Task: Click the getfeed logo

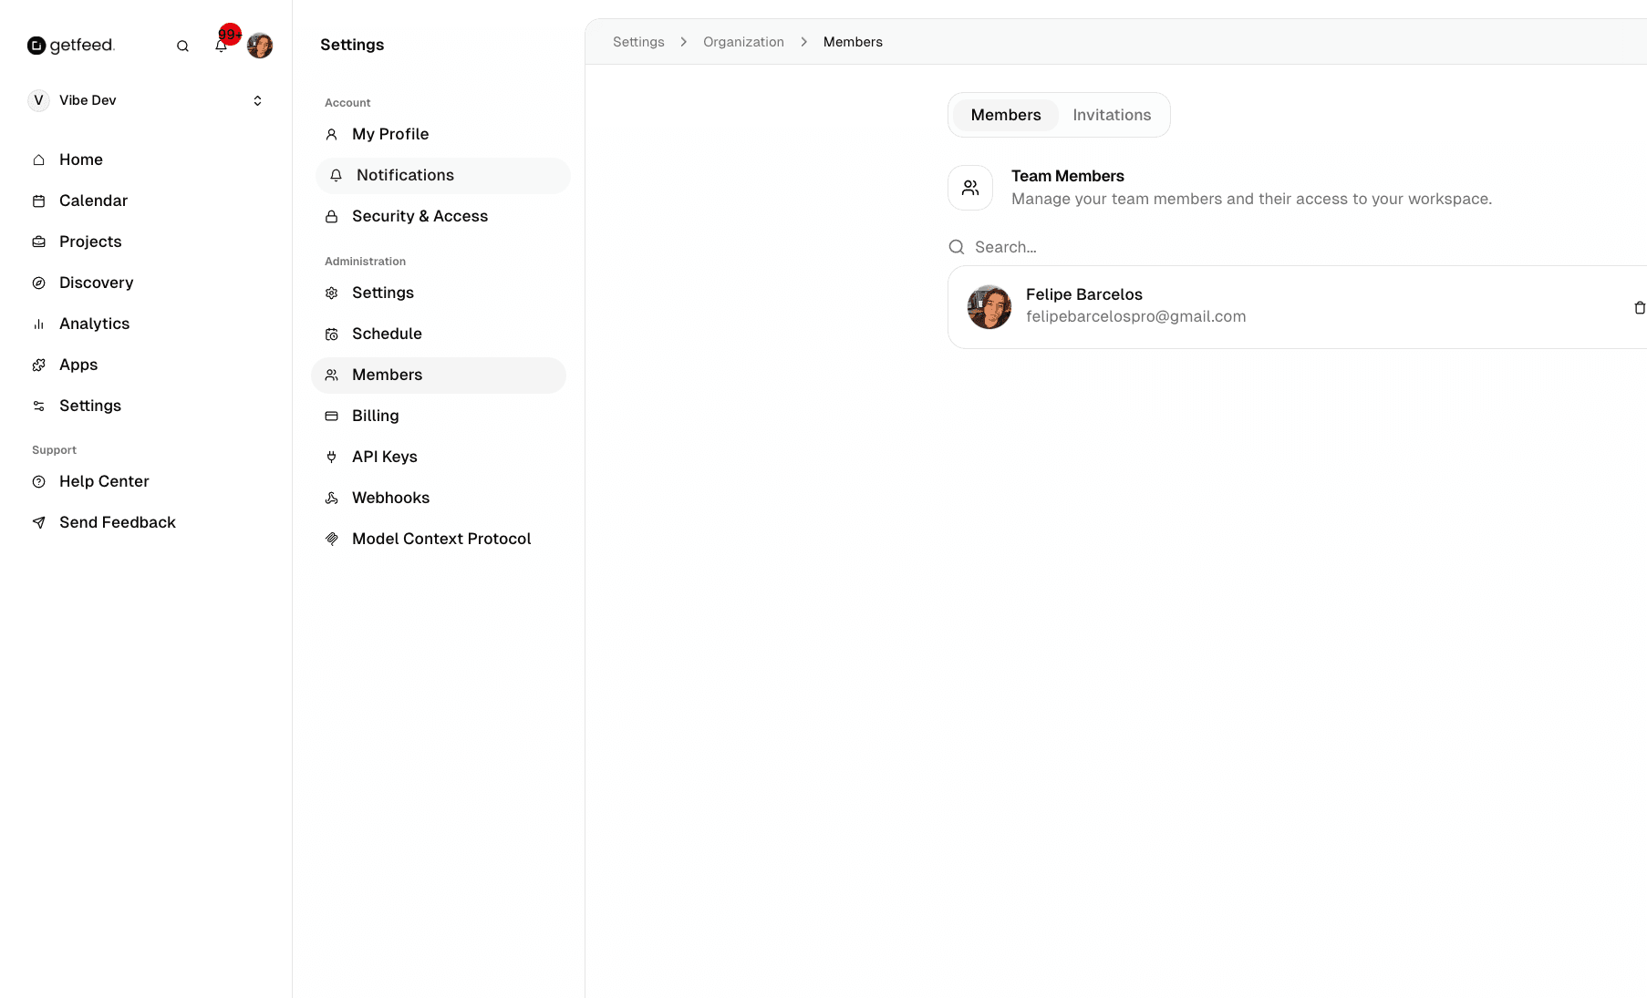Action: 71,45
